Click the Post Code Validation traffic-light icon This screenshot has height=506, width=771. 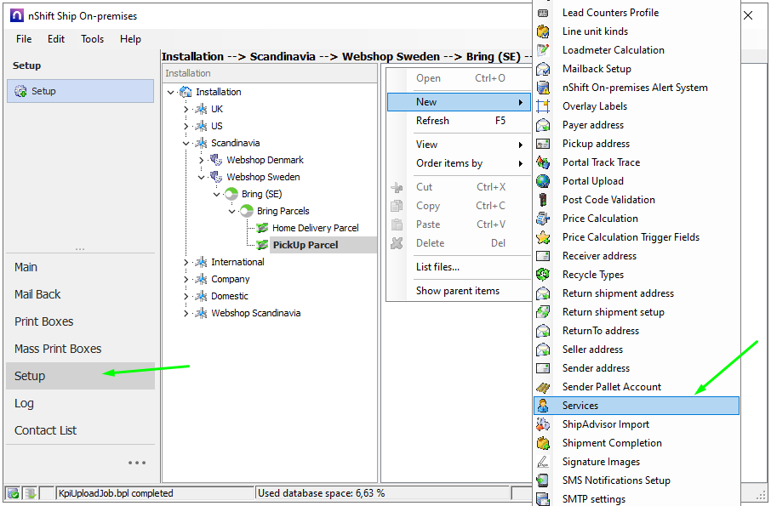click(543, 199)
